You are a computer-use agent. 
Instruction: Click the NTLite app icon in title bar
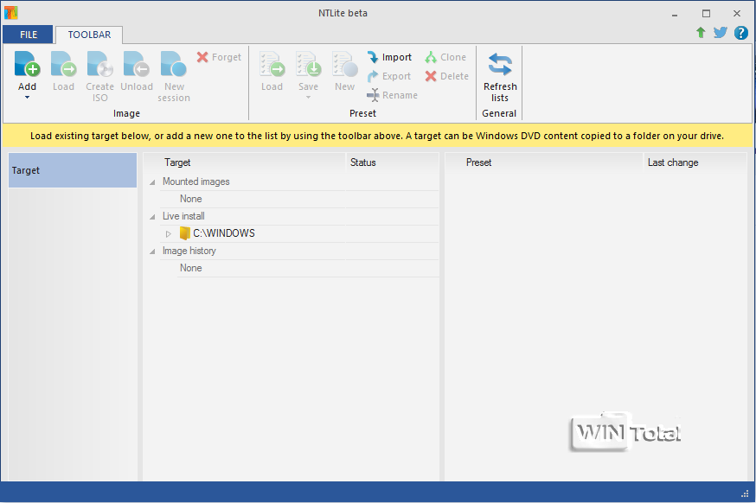tap(10, 12)
